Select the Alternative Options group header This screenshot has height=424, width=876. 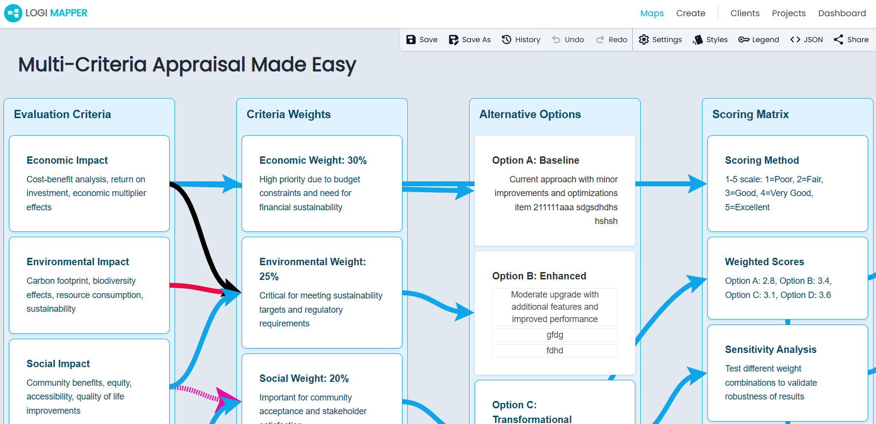(530, 114)
